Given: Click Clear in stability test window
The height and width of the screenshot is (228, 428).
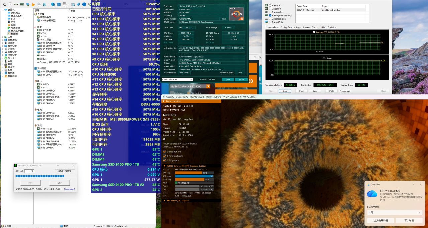Looking at the screenshot, I should point(301,91).
